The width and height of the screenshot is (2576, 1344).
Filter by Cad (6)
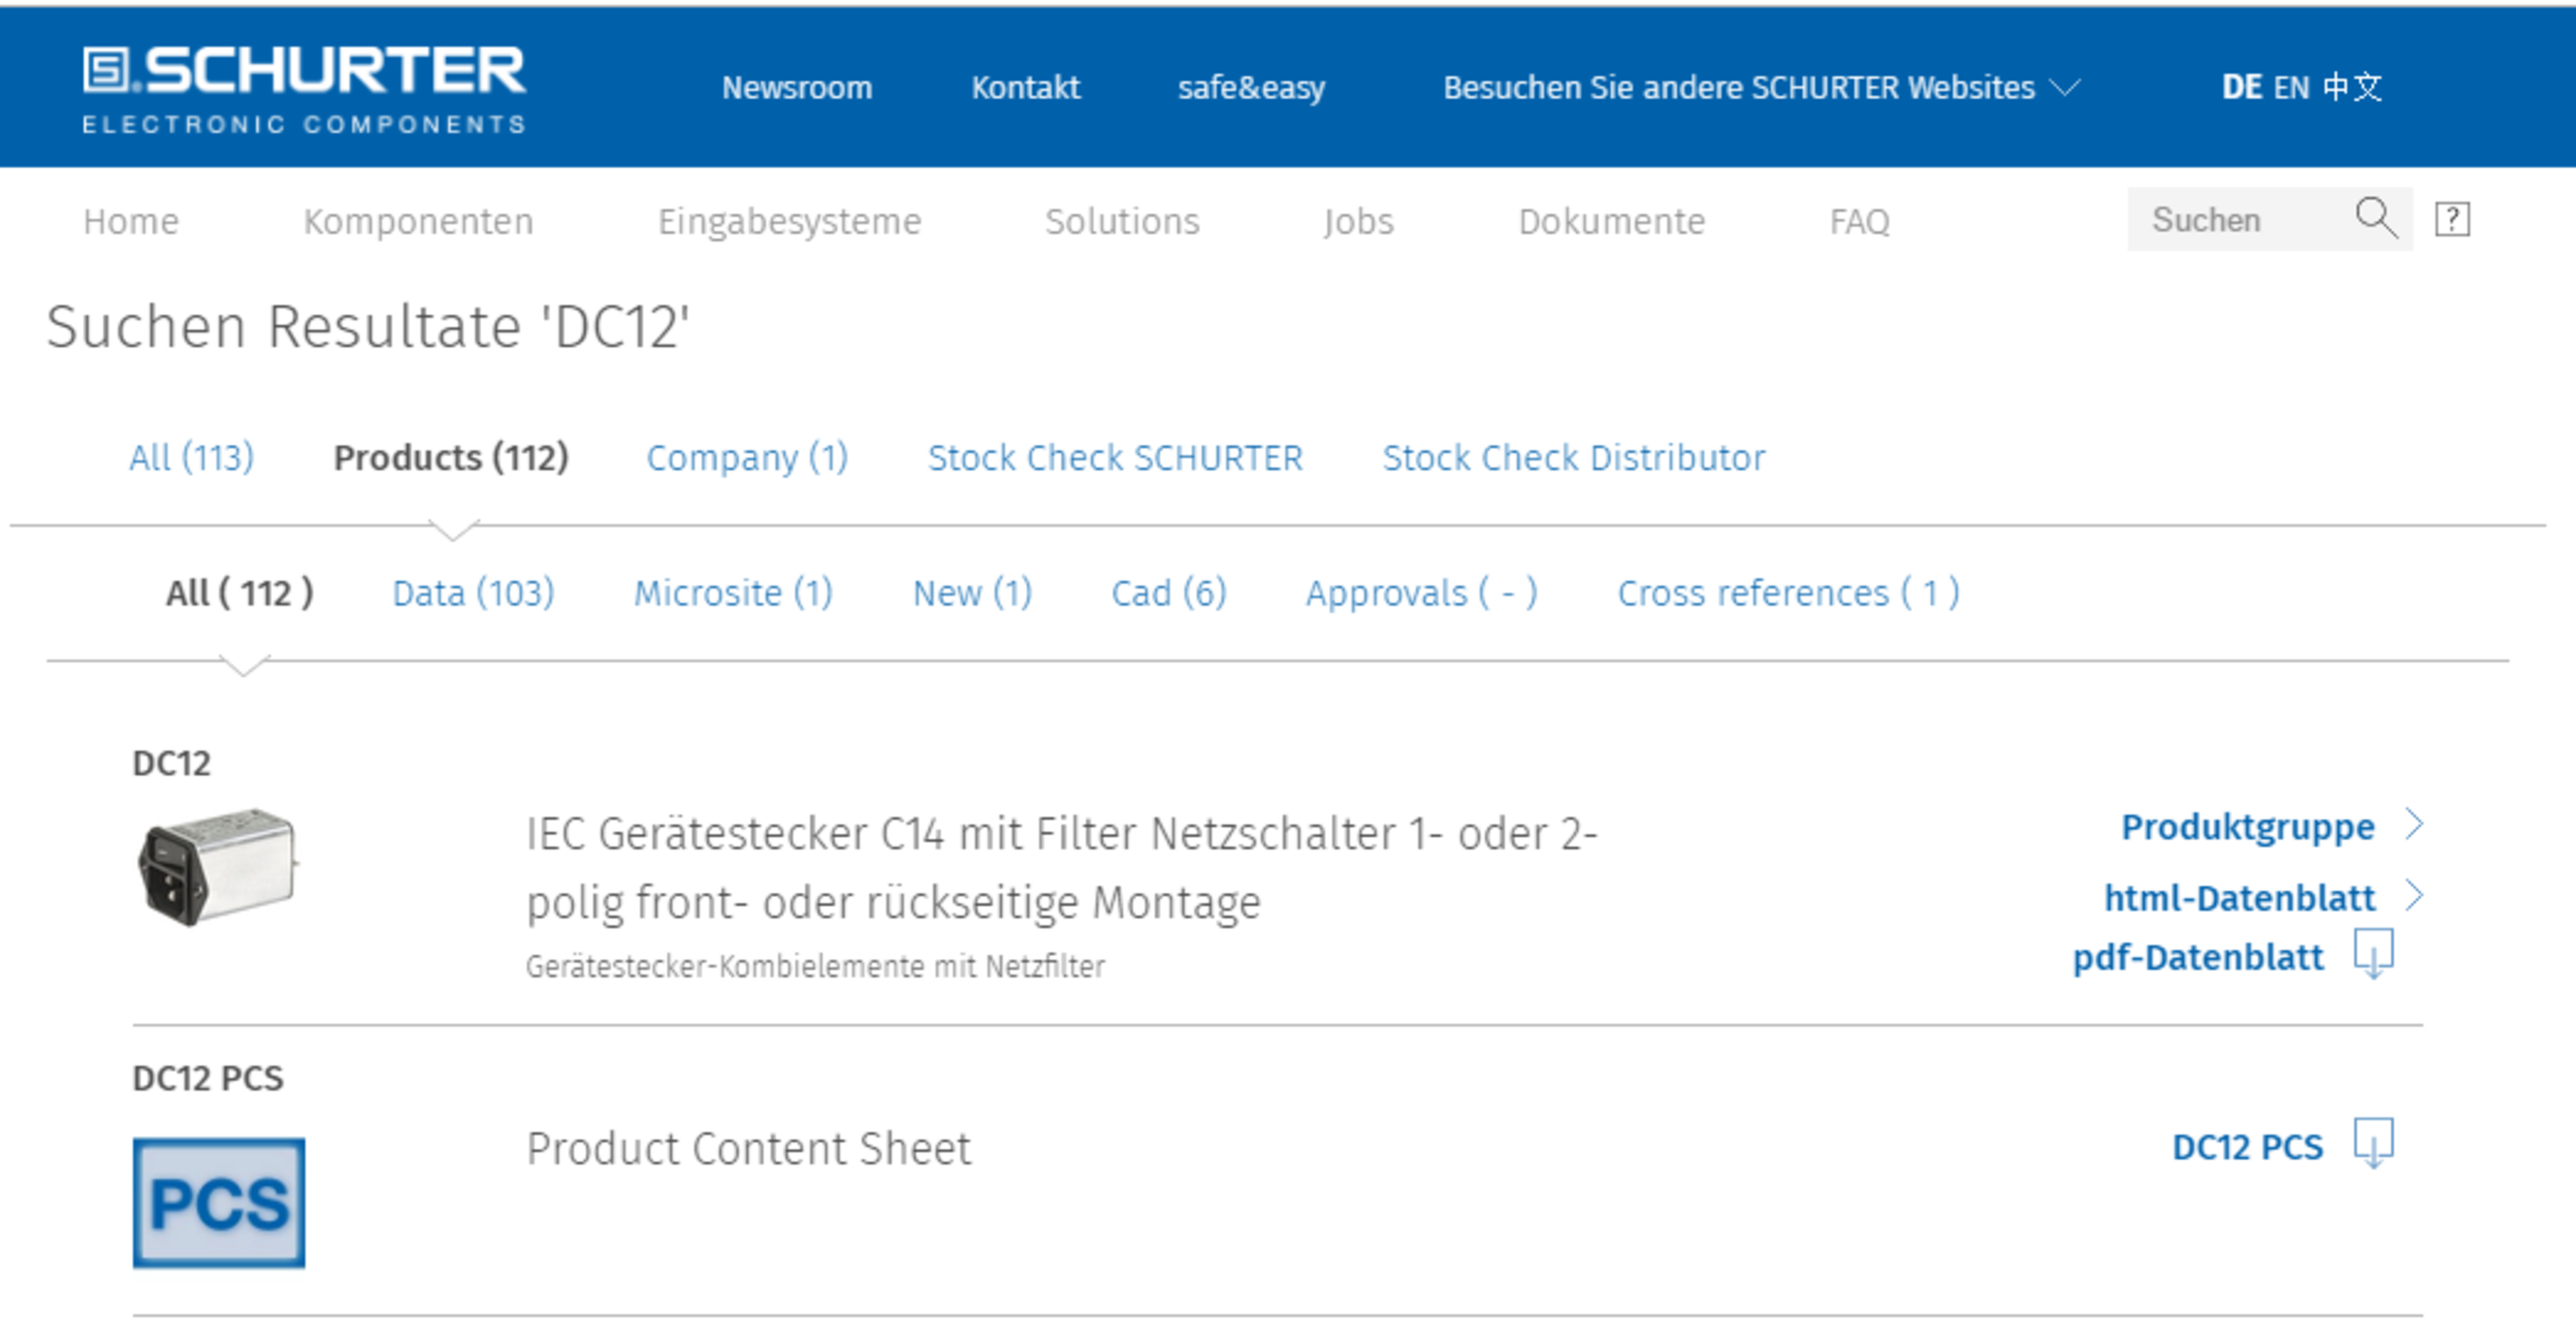pos(1168,593)
